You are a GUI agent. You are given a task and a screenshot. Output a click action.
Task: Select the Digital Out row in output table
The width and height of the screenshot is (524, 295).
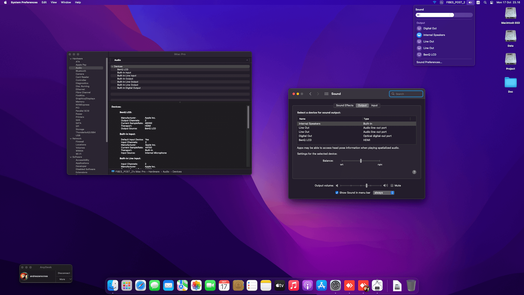(356, 136)
